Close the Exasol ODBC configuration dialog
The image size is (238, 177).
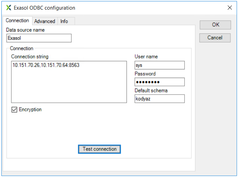point(230,8)
